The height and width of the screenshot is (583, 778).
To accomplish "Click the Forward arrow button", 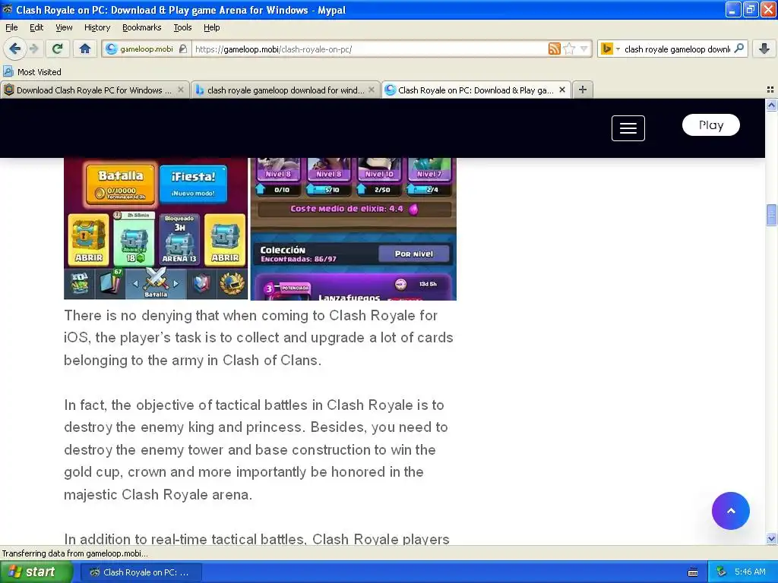I will [x=33, y=49].
